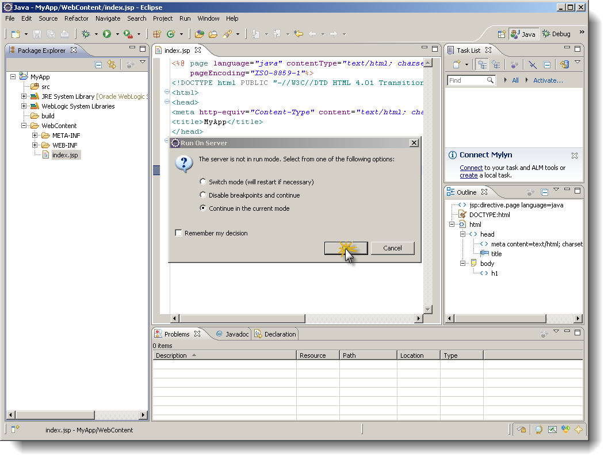Select the Switch mode radio button
The image size is (612, 464).
tap(202, 181)
